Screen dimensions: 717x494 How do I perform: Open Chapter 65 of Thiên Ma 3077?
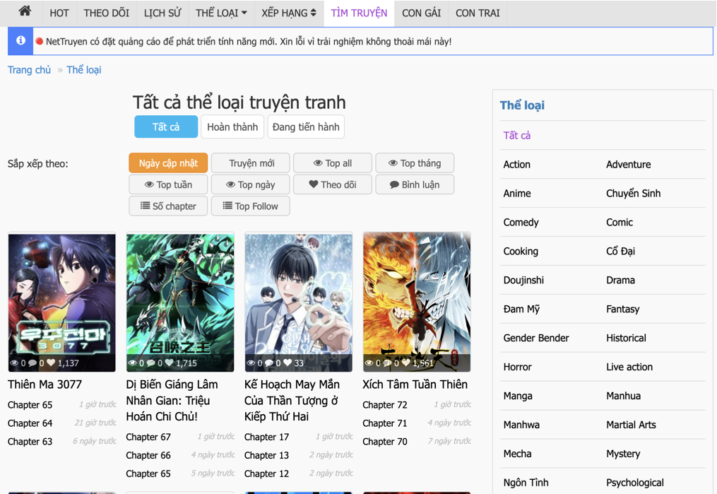[x=30, y=405]
